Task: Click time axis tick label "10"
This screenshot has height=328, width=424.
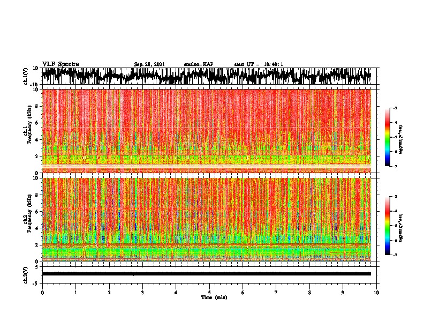Action: (x=376, y=293)
